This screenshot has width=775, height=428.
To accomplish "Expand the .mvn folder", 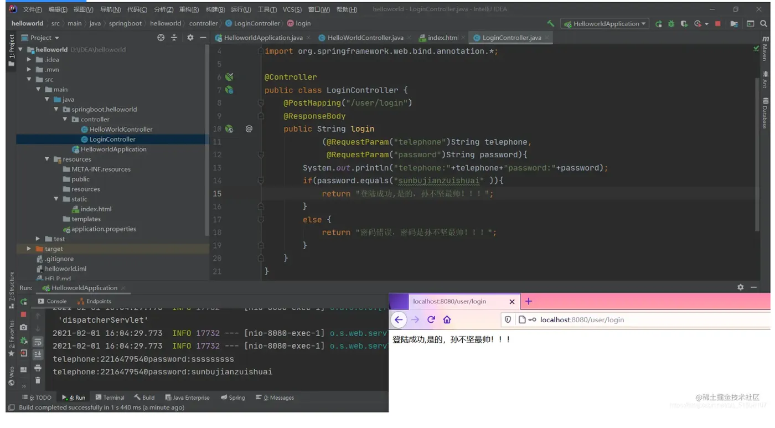I will (29, 69).
